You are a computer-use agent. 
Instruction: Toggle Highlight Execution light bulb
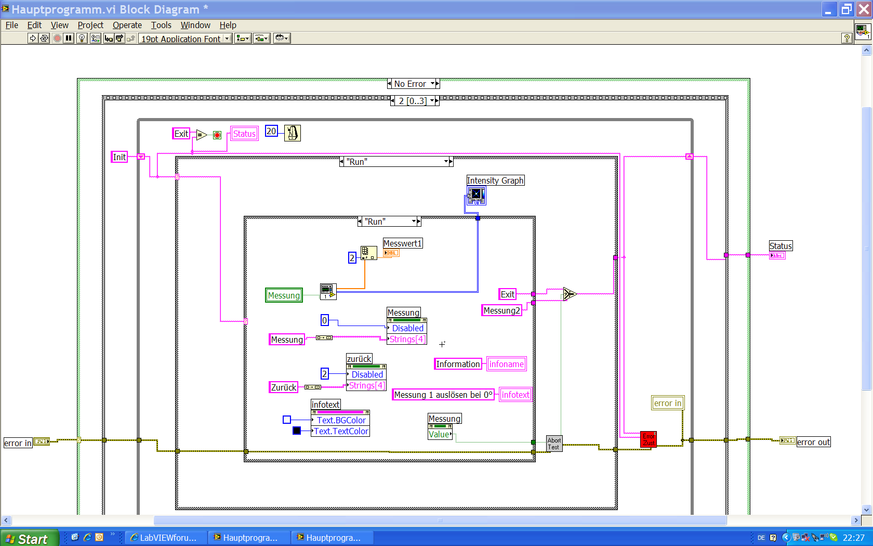pyautogui.click(x=82, y=38)
